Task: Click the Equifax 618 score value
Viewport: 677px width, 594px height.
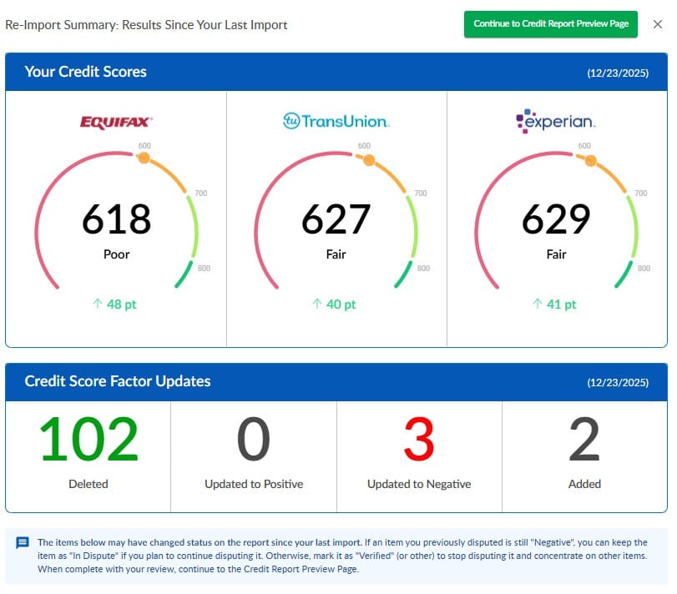Action: [116, 219]
